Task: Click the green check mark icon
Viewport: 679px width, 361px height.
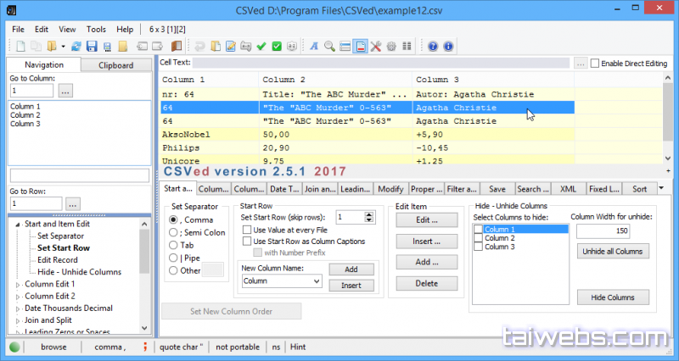Action: coord(261,47)
